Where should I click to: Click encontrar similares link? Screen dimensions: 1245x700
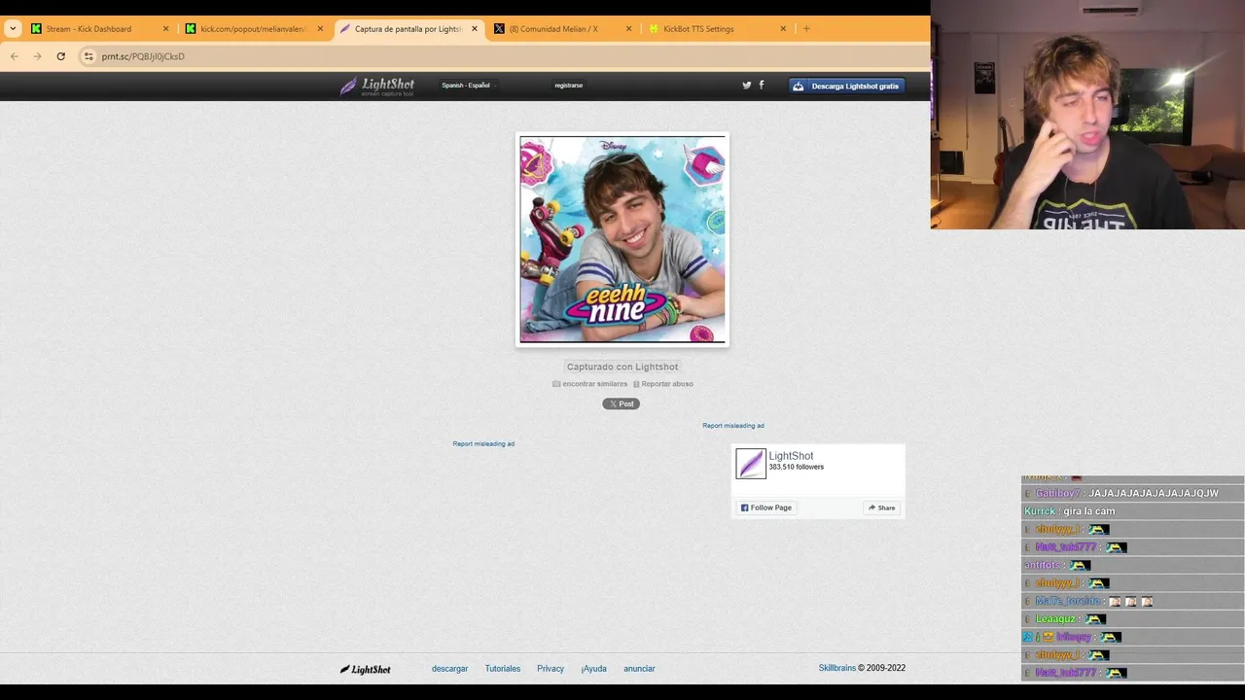pyautogui.click(x=590, y=384)
